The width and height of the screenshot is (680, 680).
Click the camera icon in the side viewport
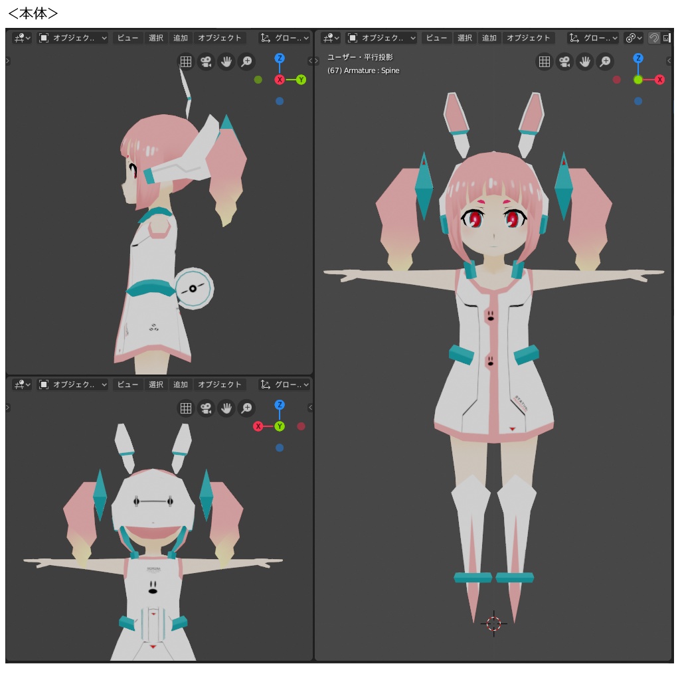(x=205, y=62)
